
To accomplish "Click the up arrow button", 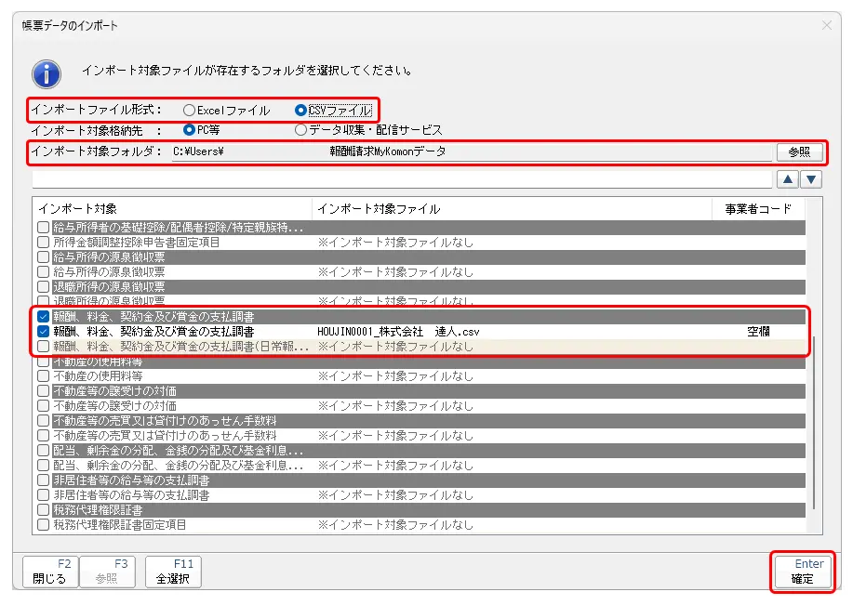I will (x=788, y=179).
